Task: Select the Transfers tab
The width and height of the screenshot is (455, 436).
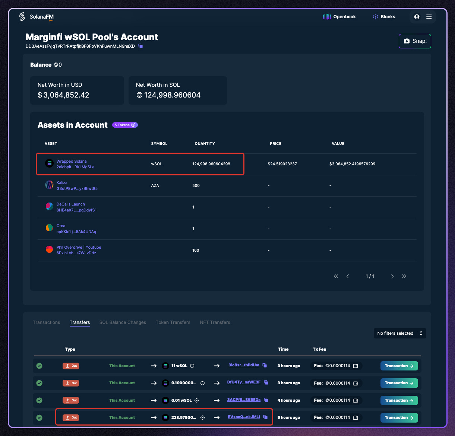Action: (x=80, y=322)
